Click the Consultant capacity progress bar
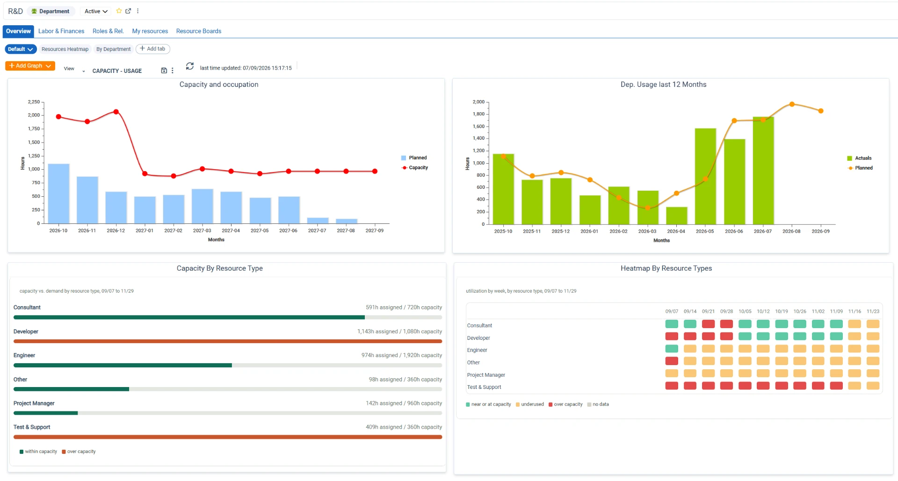This screenshot has height=481, width=898. (228, 318)
